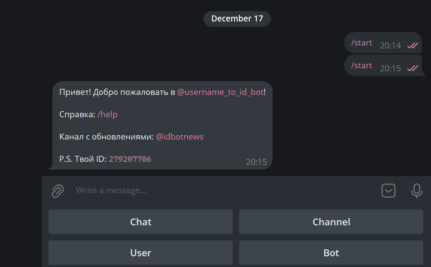Open the @username_to_id_bot mention link
The width and height of the screenshot is (431, 267).
(x=221, y=92)
